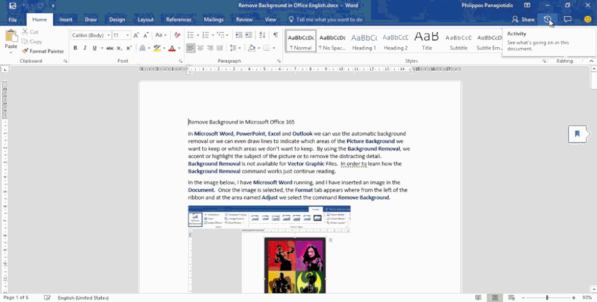Click the Text Effects glowing A icon

(143, 48)
